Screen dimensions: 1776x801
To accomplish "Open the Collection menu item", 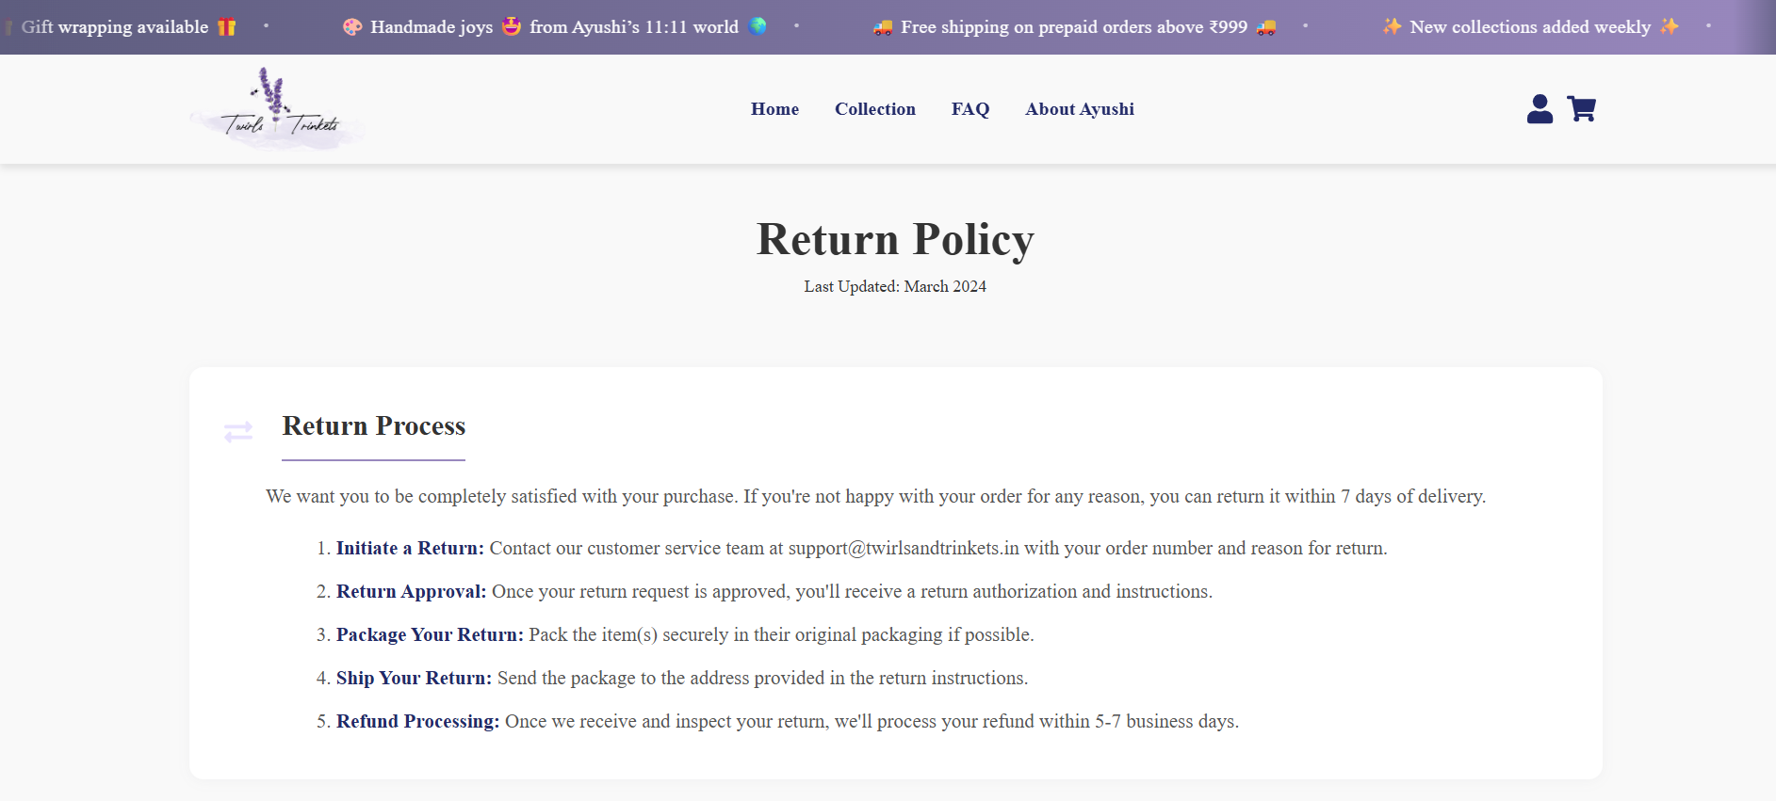I will tap(874, 109).
